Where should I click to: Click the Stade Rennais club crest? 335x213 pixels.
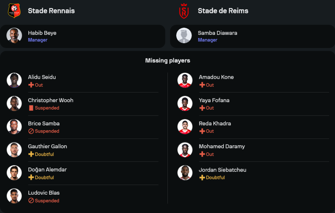[14, 11]
